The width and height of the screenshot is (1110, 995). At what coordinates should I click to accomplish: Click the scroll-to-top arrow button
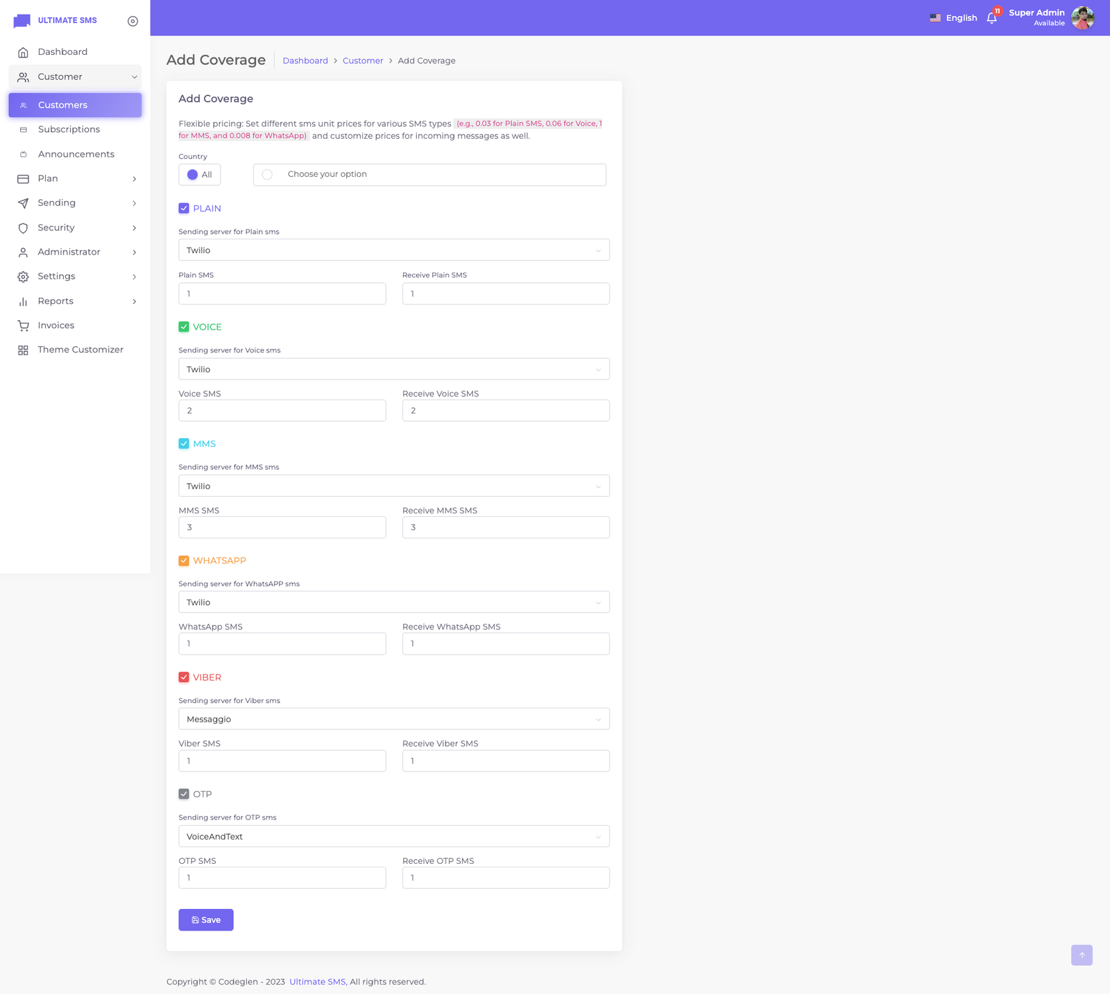click(x=1081, y=955)
